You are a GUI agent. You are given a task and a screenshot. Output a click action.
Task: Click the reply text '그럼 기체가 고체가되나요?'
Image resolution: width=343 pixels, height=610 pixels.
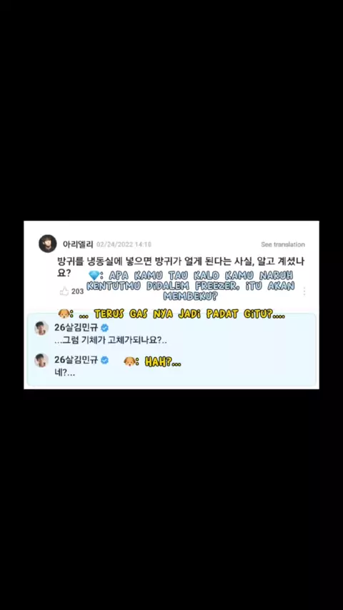tap(111, 341)
